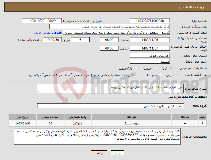Click the quantity cell showing 50
The width and height of the screenshot is (211, 160).
[50, 123]
